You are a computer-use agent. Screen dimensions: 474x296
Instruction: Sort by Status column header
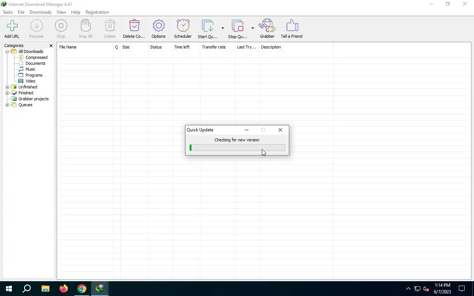tap(160, 47)
